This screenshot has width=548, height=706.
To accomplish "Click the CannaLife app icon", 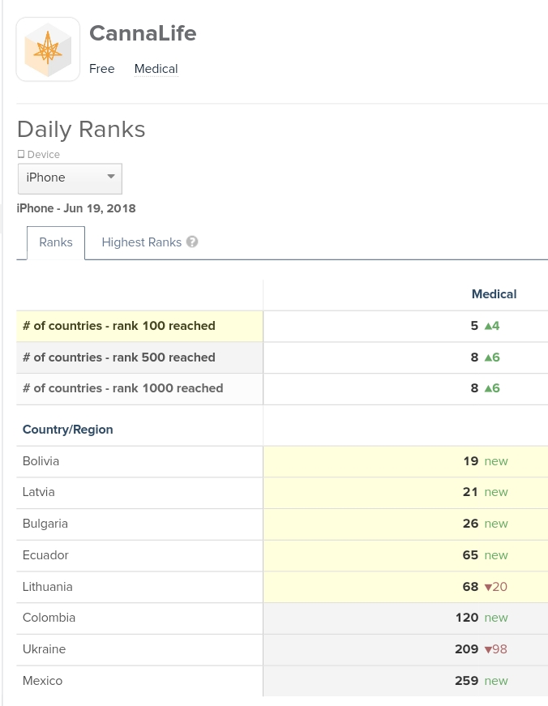I will click(48, 49).
